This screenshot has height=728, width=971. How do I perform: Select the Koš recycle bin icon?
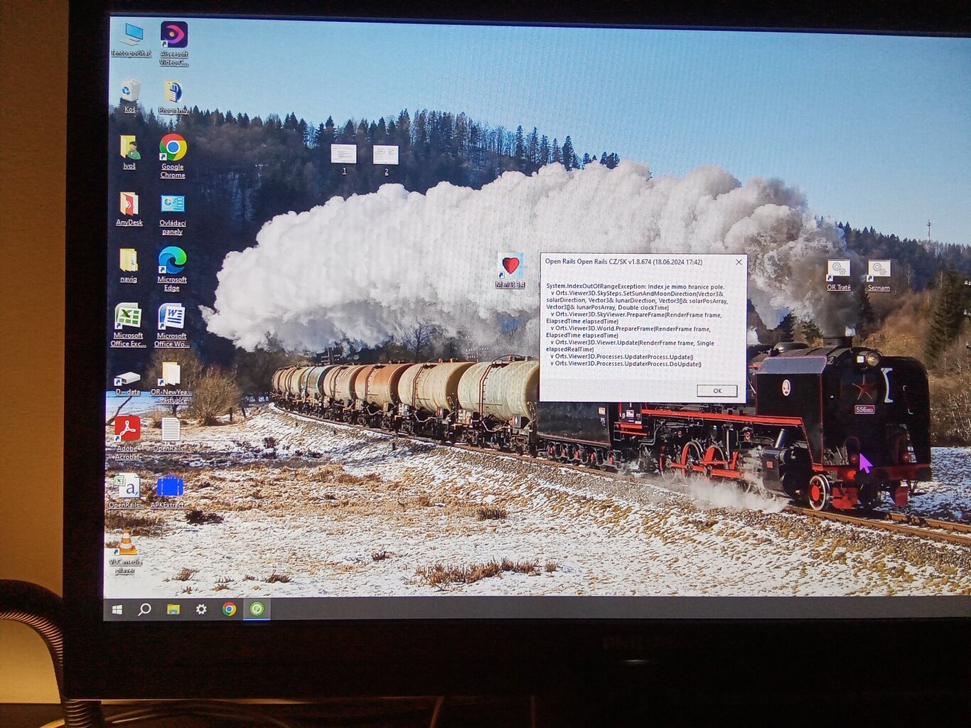point(129,91)
